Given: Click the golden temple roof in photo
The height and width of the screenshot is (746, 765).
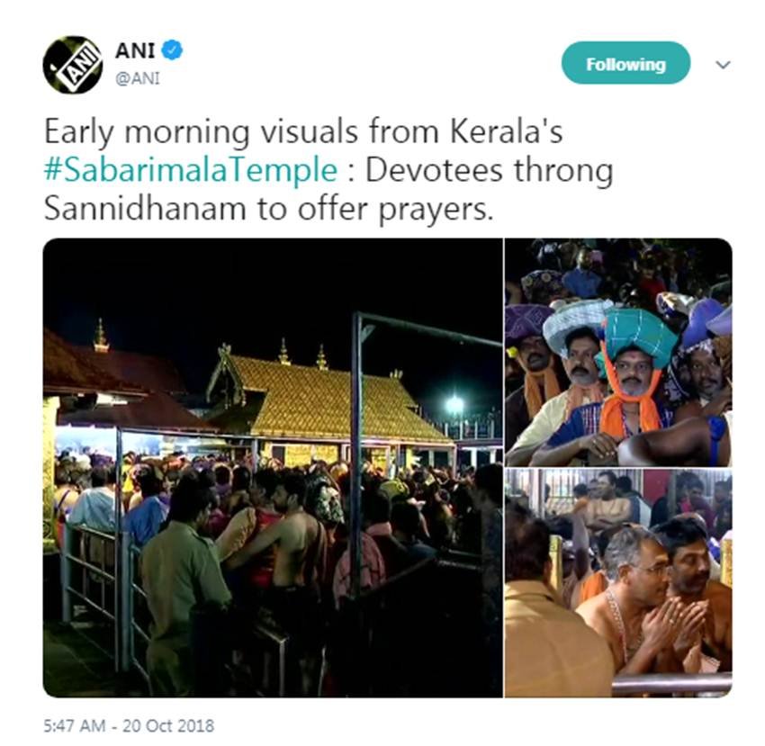Looking at the screenshot, I should (x=332, y=398).
